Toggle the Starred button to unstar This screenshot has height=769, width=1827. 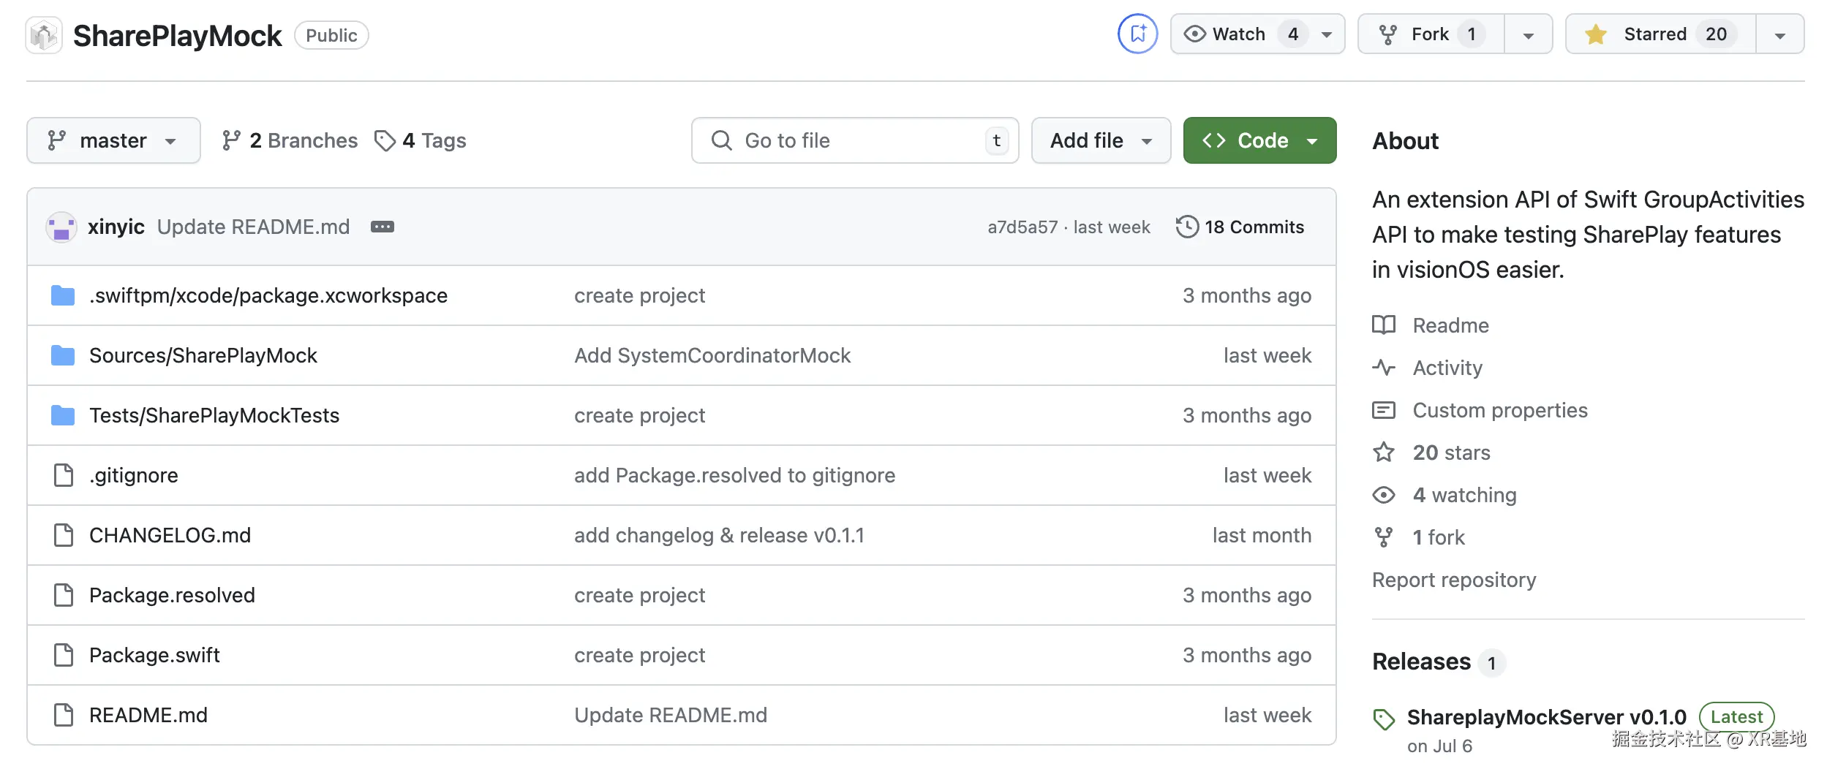point(1660,34)
